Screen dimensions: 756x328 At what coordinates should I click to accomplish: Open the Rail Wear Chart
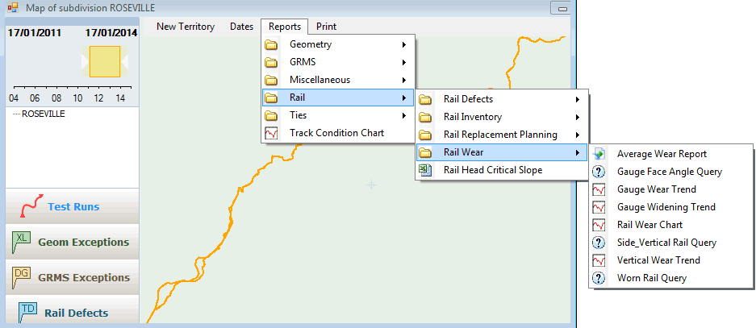[x=649, y=225]
